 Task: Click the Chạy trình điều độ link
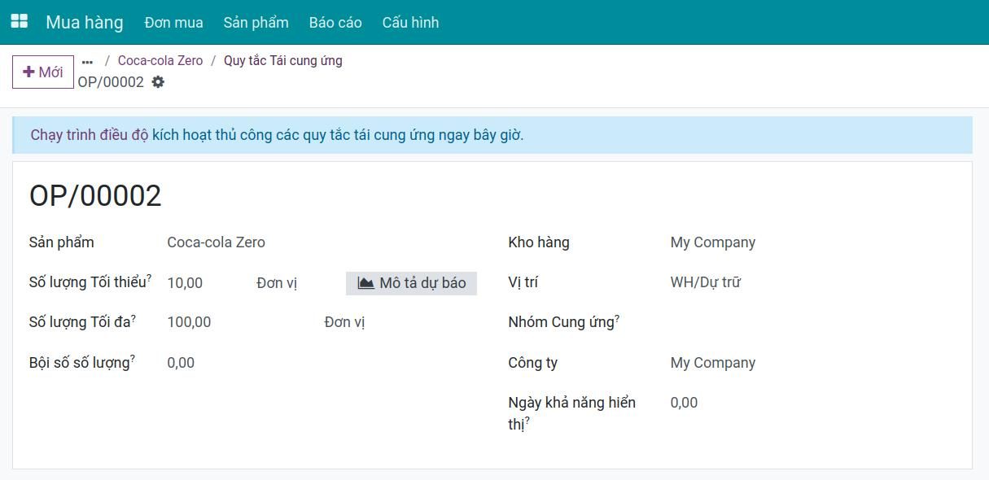[x=90, y=135]
